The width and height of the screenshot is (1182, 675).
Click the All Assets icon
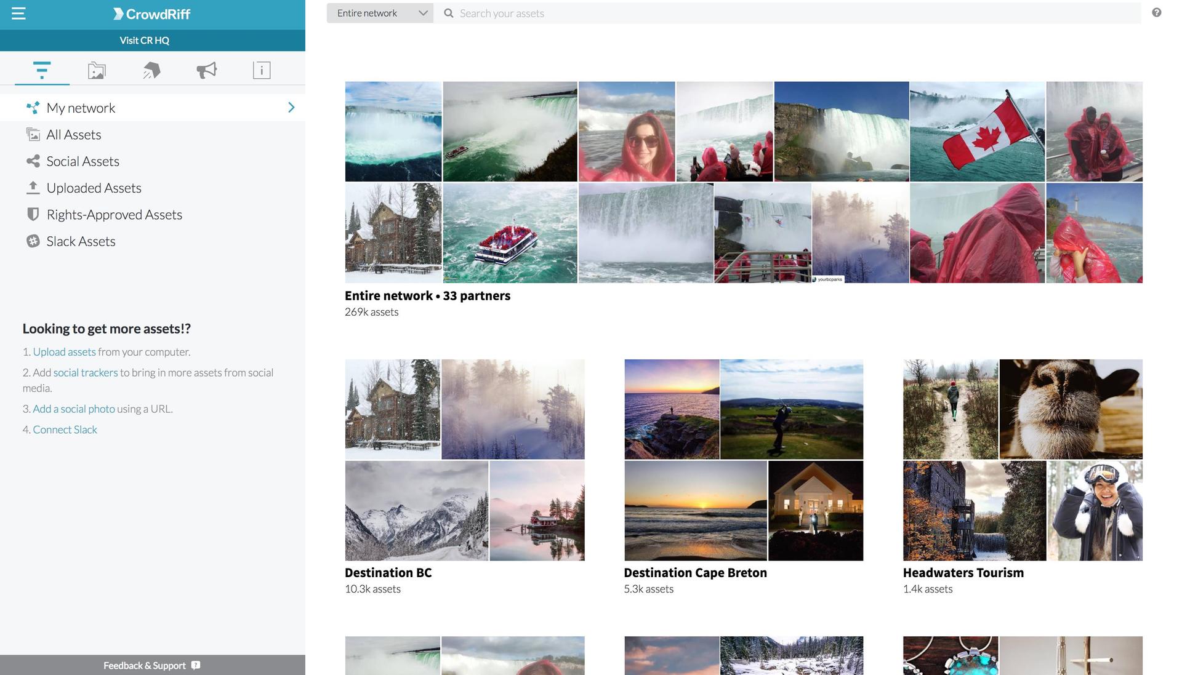(x=33, y=134)
